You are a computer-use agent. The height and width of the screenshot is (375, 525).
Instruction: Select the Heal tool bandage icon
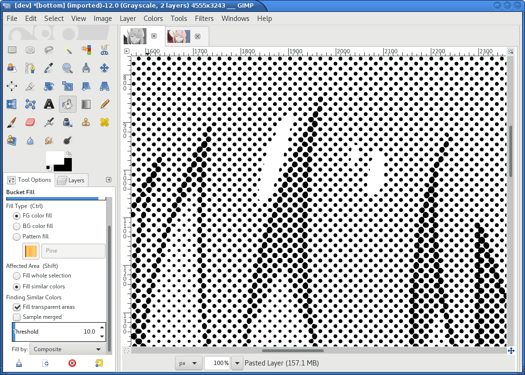click(x=105, y=122)
